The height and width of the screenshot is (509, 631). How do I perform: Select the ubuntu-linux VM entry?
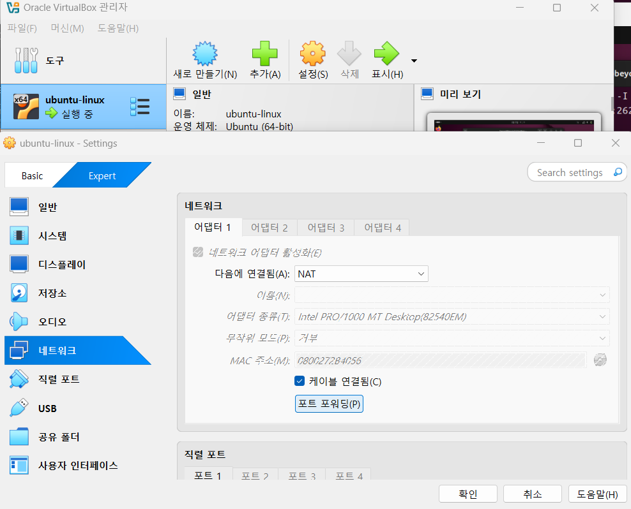point(83,107)
